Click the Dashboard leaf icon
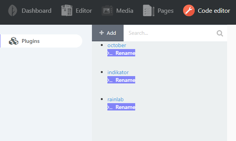Viewport: 236px width, 141px height. [x=13, y=10]
